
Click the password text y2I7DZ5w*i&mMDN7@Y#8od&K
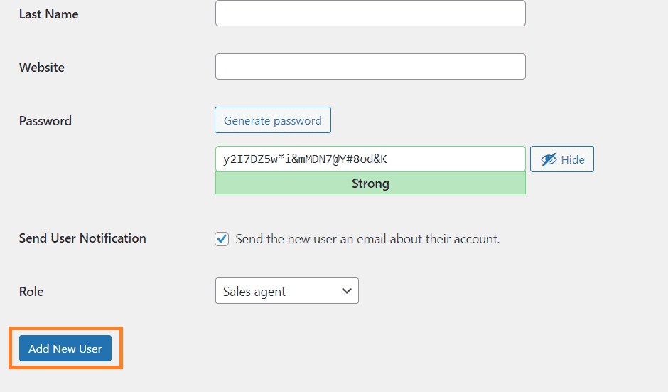pyautogui.click(x=305, y=159)
